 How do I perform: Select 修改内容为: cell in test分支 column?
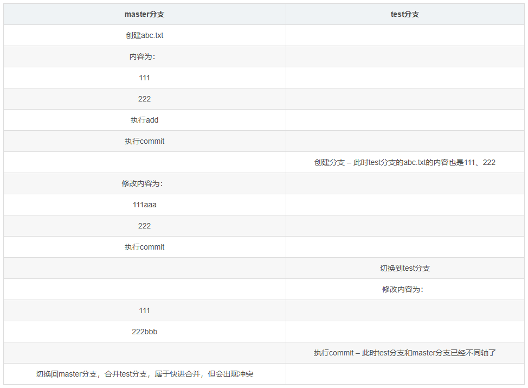[404, 289]
